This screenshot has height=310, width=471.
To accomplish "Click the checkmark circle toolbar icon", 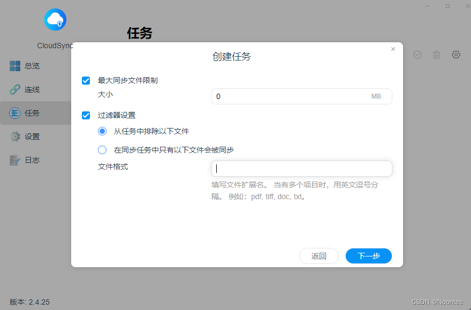I will pyautogui.click(x=417, y=55).
